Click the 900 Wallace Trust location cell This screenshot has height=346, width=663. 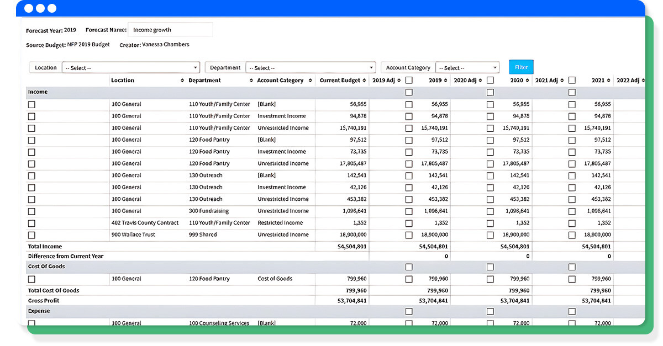[x=133, y=235]
